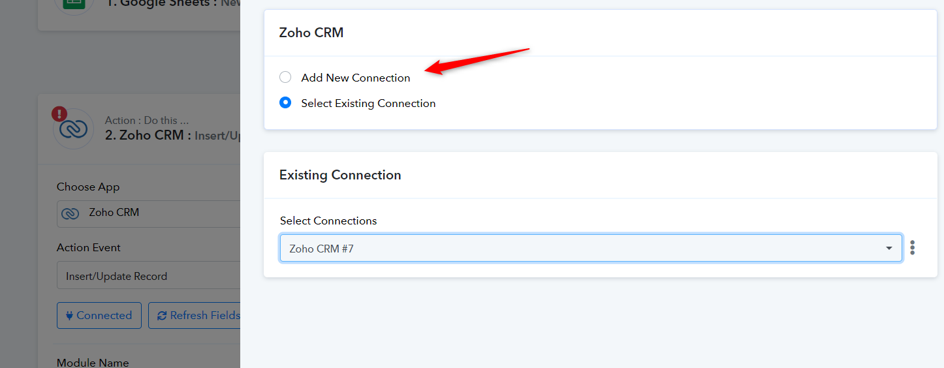The image size is (944, 368).
Task: Click the Zoho CRM icon in Choose App field
Action: (70, 213)
